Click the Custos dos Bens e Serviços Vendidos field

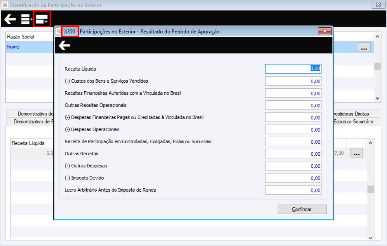point(293,81)
